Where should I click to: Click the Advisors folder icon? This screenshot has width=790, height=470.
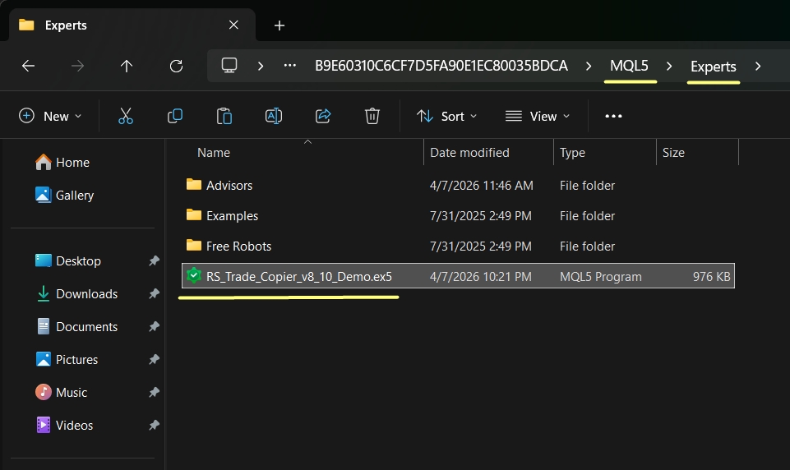tap(193, 184)
